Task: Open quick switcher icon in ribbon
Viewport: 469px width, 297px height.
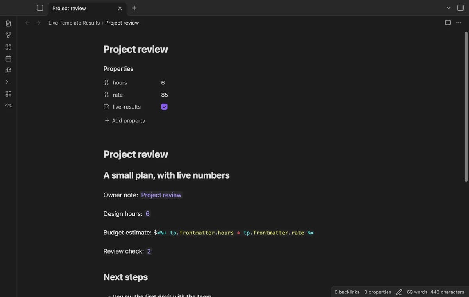Action: (8, 23)
